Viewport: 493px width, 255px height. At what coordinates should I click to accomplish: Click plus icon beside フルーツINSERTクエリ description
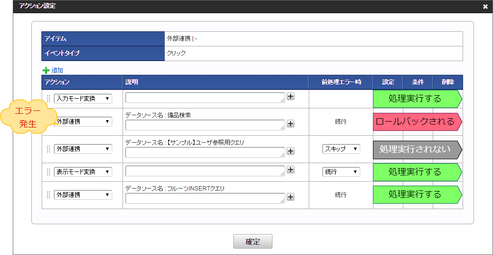pos(291,197)
